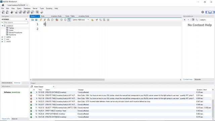The image size is (215, 121).
Task: Click the output panel clipboard icon
Action: [x=32, y=87]
